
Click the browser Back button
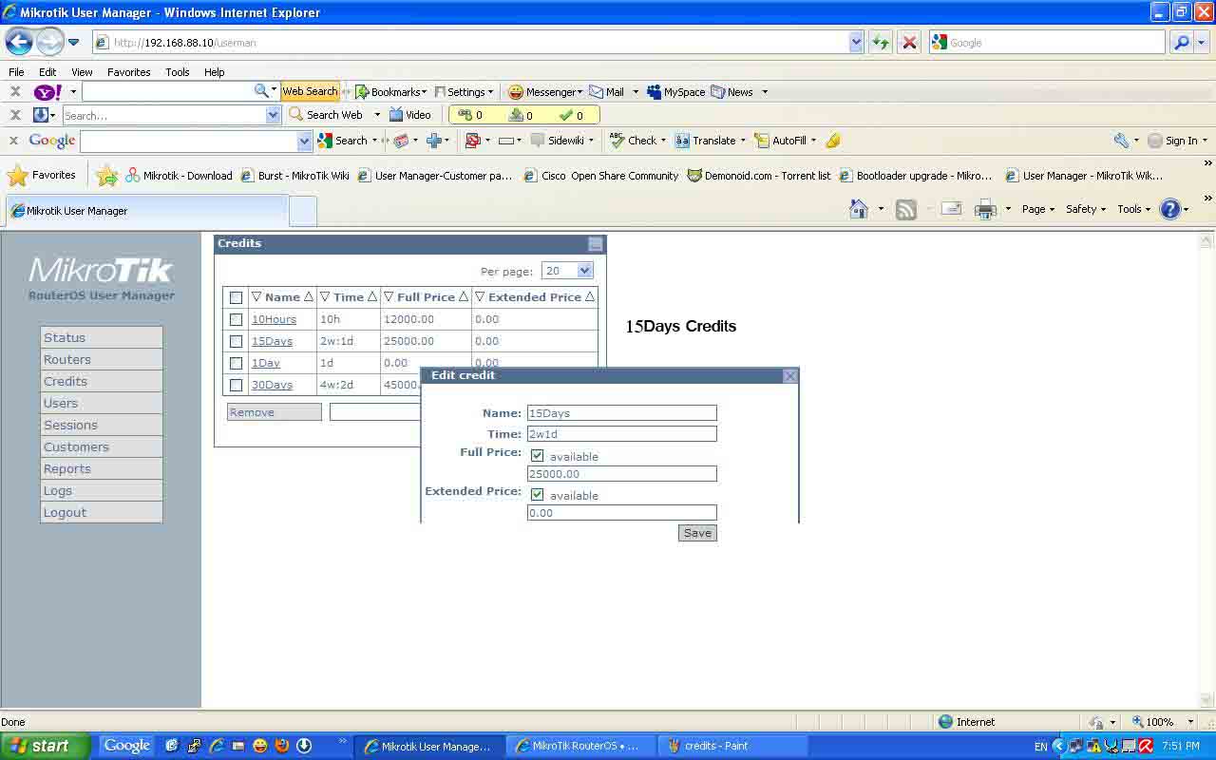pos(19,42)
